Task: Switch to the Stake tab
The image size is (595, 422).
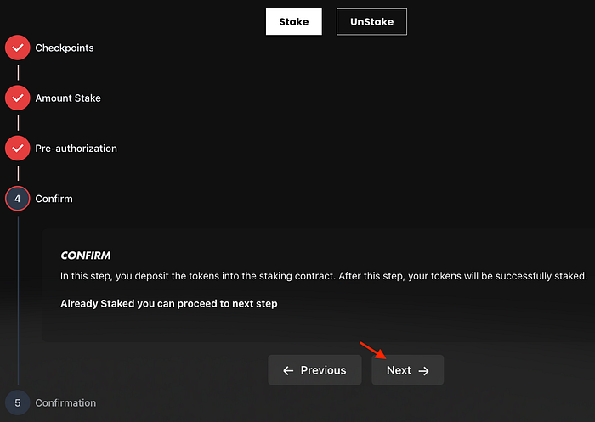Action: [294, 21]
